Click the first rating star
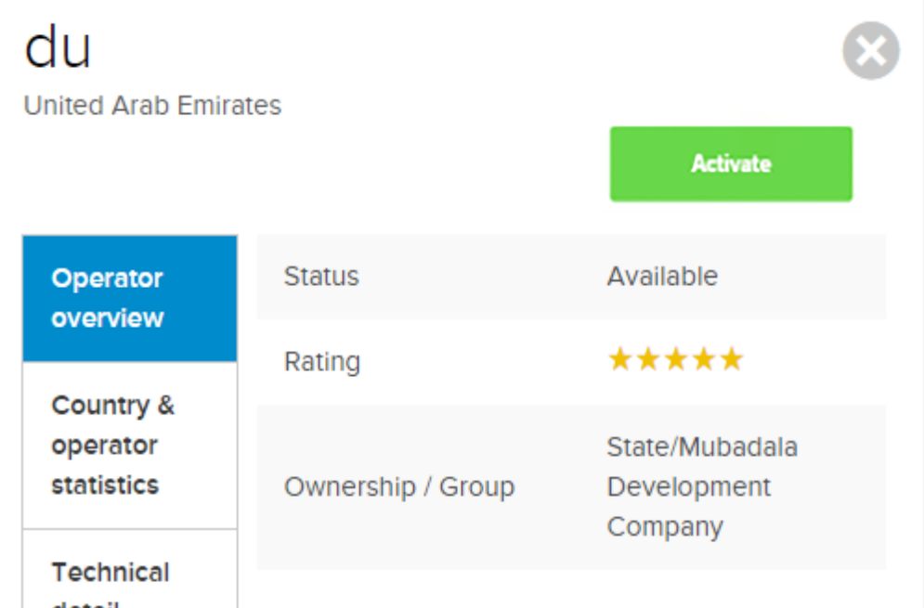 pyautogui.click(x=619, y=359)
